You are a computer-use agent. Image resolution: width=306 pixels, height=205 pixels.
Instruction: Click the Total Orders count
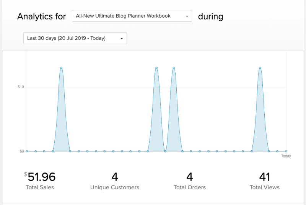(190, 177)
